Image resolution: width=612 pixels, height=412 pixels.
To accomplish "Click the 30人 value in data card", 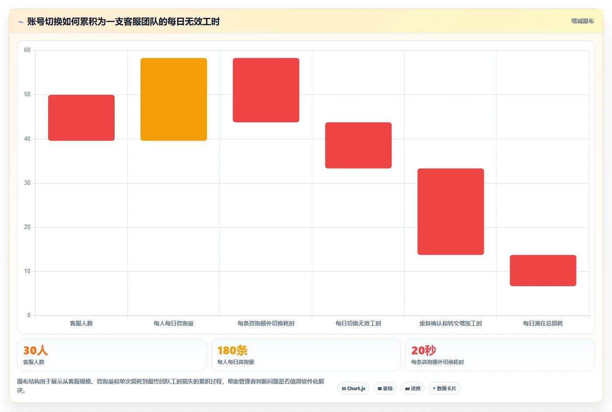I will tap(35, 350).
